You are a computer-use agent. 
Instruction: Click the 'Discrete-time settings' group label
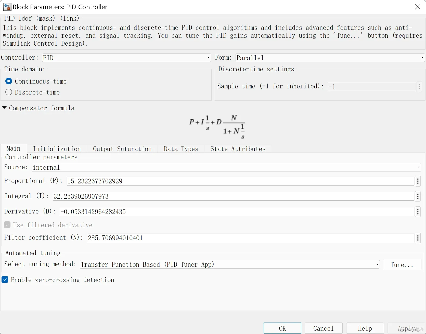(256, 69)
